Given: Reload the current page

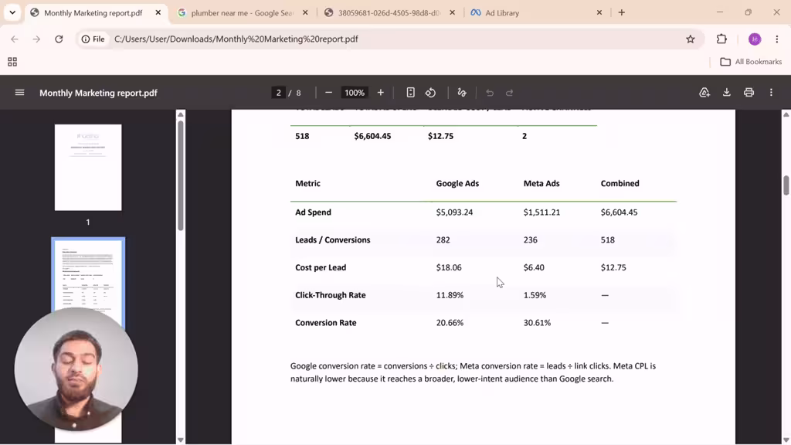Looking at the screenshot, I should pyautogui.click(x=59, y=39).
